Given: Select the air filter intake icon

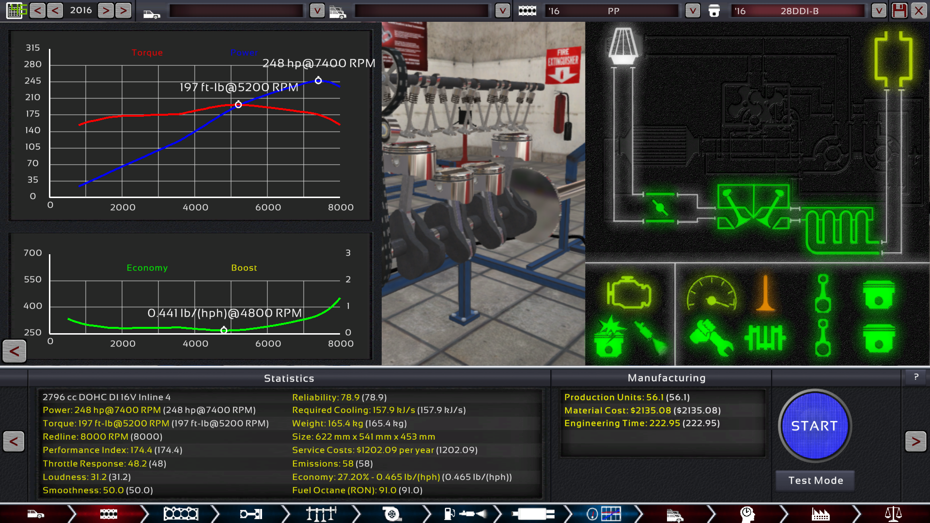Looking at the screenshot, I should click(x=623, y=46).
